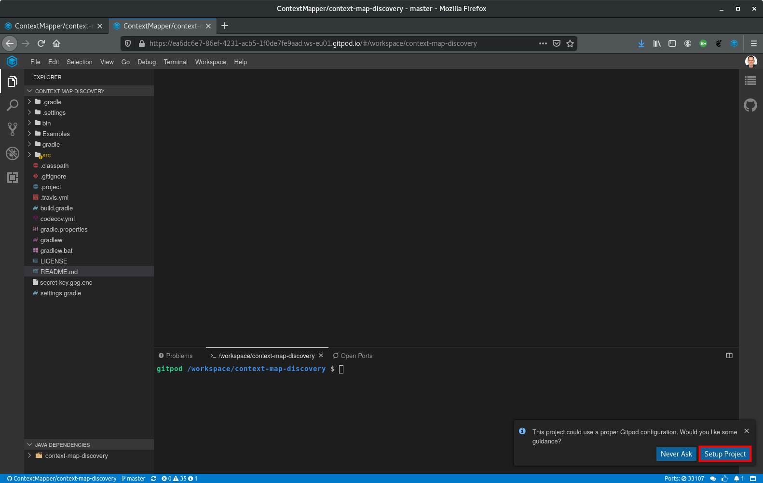Open the File menu
The width and height of the screenshot is (763, 483).
[x=35, y=62]
